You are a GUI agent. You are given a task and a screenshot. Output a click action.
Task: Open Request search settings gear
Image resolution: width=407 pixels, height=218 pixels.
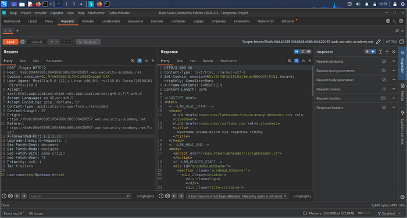10,196
